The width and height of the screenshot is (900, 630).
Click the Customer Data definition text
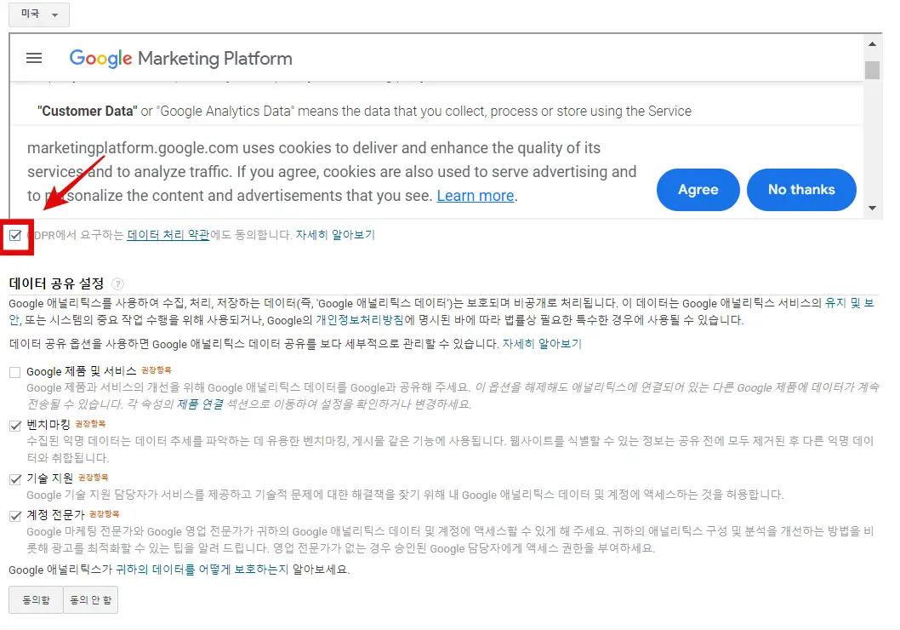click(x=364, y=112)
